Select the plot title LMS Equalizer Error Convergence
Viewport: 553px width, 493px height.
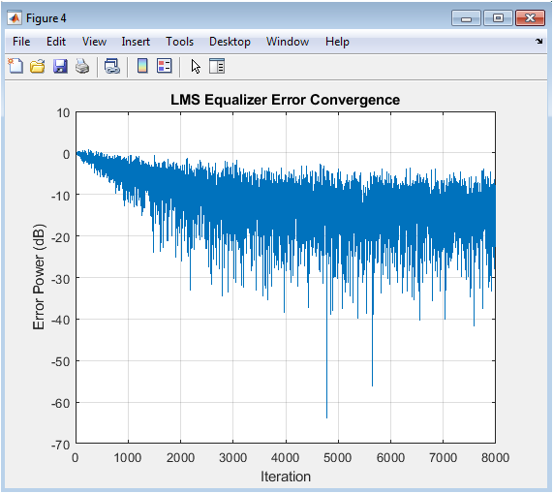286,100
